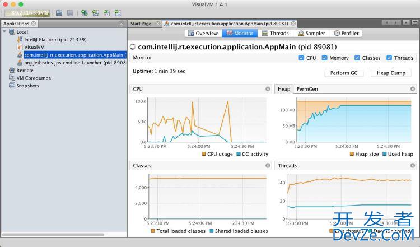Select IntelliJ Platform (pid 71339)
Image resolution: width=420 pixels, height=247 pixels.
[x=55, y=40]
